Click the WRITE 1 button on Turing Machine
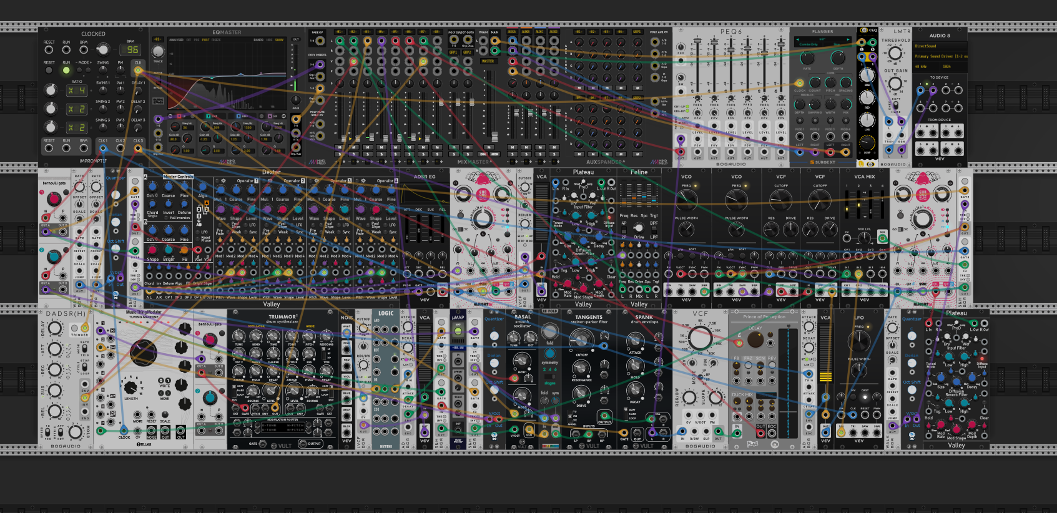Screen dimensions: 1057x513 pyautogui.click(x=167, y=380)
